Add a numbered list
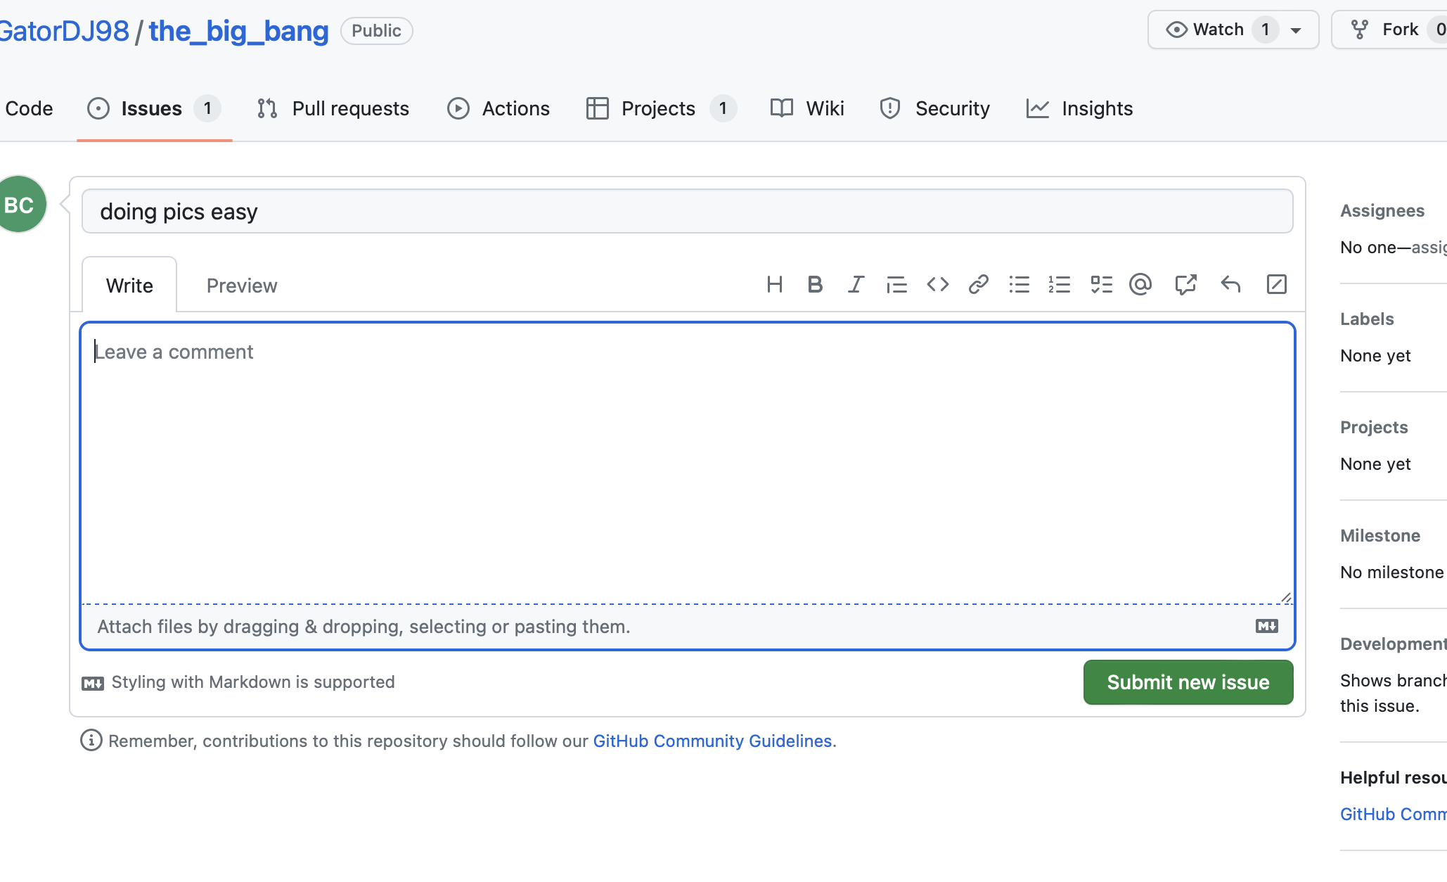1447x882 pixels. [x=1060, y=284]
